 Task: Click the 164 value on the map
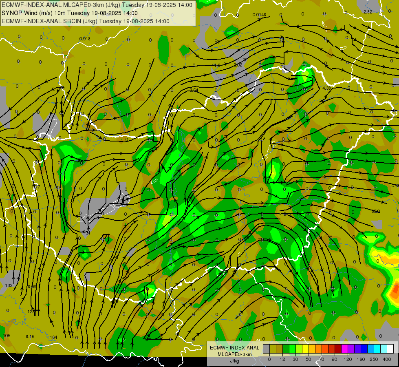[x=53, y=338]
